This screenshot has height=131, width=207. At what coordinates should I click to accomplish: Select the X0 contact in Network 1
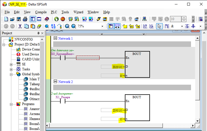click(63, 58)
